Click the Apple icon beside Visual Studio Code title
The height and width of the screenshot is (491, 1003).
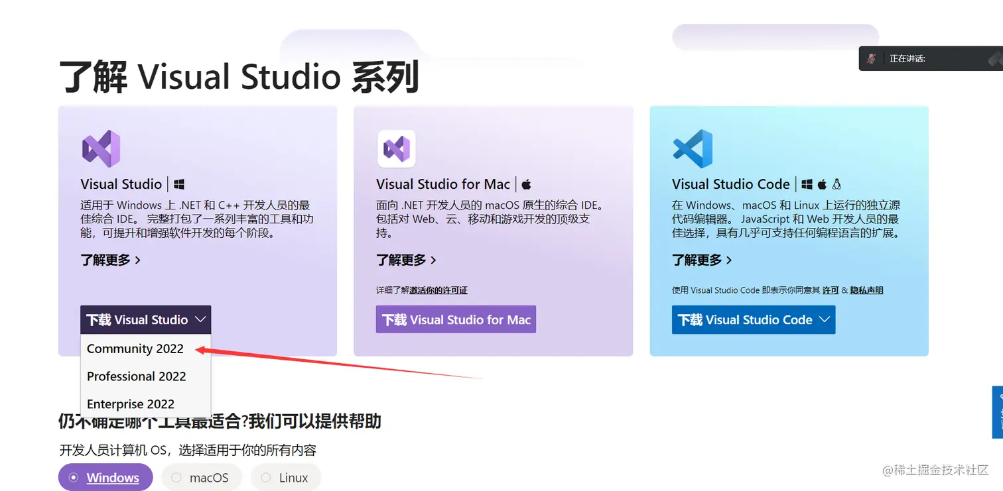(x=822, y=184)
